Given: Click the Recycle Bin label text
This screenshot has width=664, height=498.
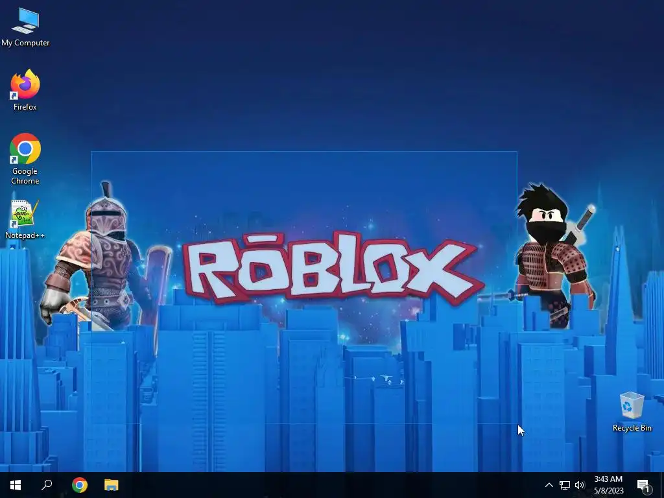Looking at the screenshot, I should point(632,428).
